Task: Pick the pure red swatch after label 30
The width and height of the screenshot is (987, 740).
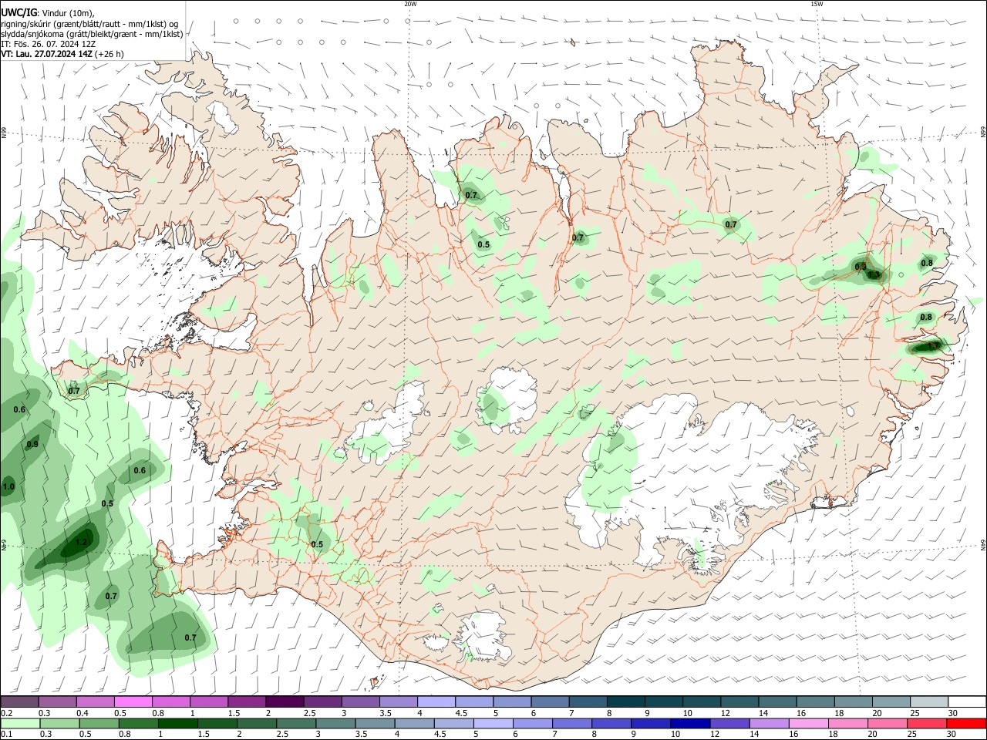Action: (965, 724)
